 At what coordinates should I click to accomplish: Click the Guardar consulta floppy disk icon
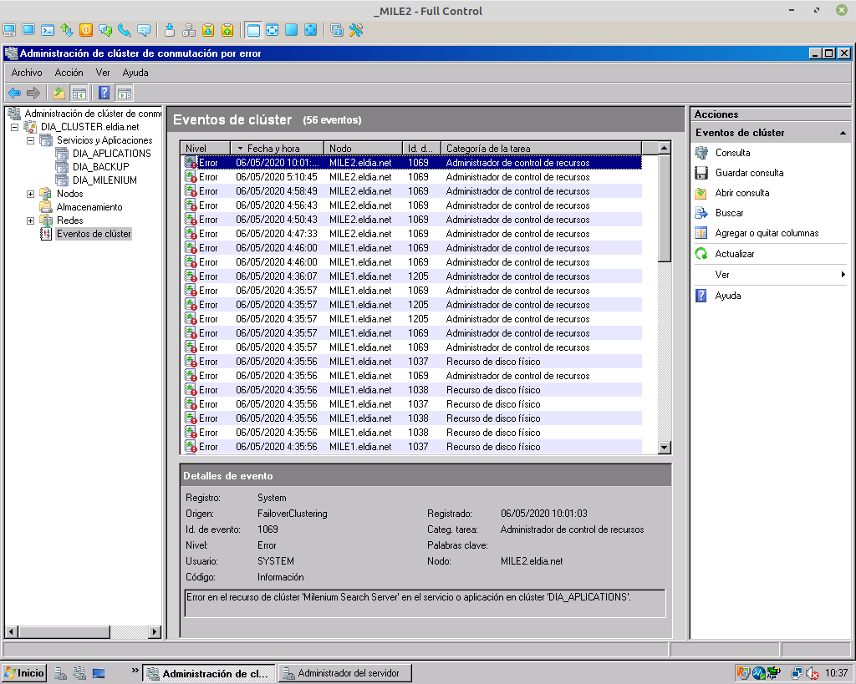pos(701,173)
